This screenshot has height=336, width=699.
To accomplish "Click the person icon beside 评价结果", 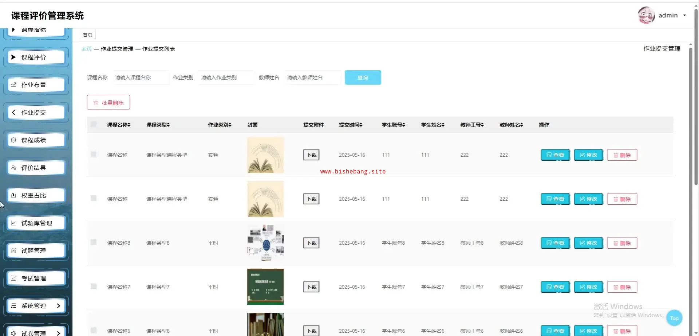I will click(x=13, y=168).
